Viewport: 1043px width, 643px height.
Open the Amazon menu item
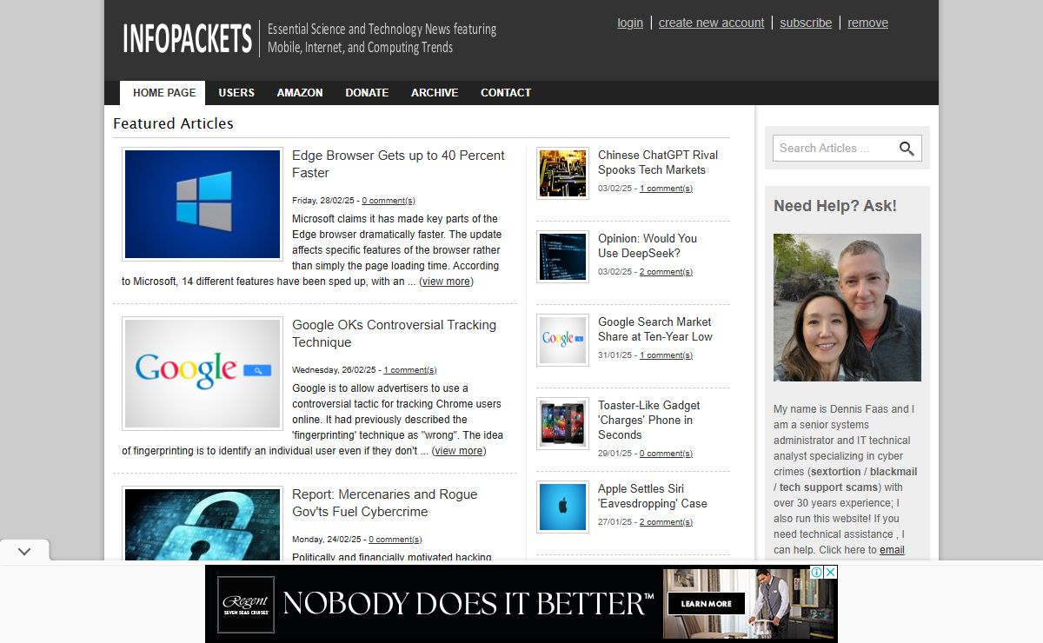coord(300,93)
